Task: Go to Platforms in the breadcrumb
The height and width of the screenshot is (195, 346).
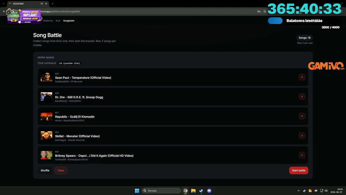Action: click(x=48, y=21)
